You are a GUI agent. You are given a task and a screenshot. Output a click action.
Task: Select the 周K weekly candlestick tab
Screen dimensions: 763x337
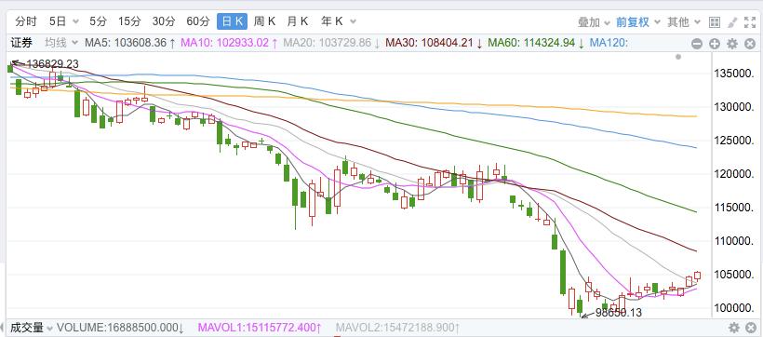tap(264, 21)
